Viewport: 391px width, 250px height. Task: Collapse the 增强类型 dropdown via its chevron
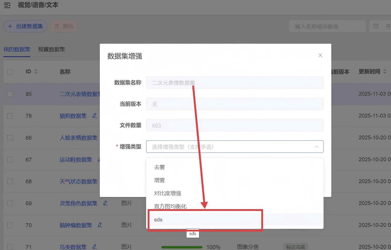click(317, 147)
